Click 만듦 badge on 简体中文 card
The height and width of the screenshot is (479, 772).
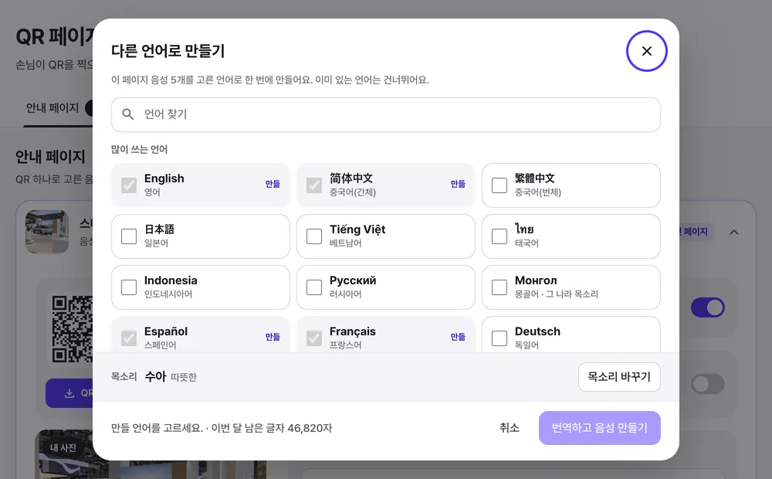[458, 184]
